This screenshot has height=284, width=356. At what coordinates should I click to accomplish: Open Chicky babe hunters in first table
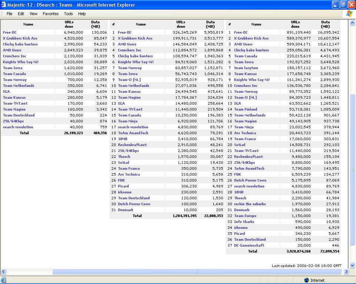click(x=20, y=44)
